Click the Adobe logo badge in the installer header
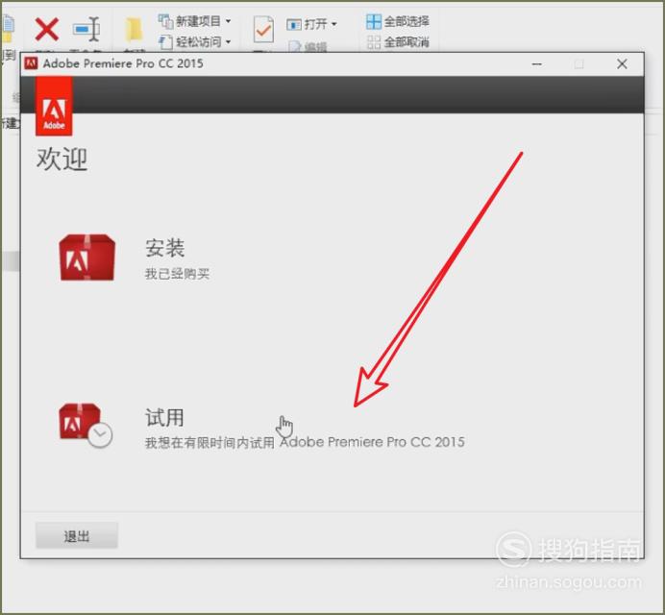This screenshot has height=615, width=665. click(54, 106)
